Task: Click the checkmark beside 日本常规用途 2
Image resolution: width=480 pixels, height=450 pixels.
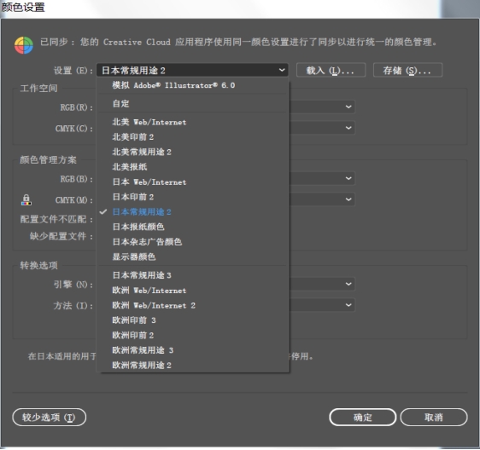Action: click(103, 211)
